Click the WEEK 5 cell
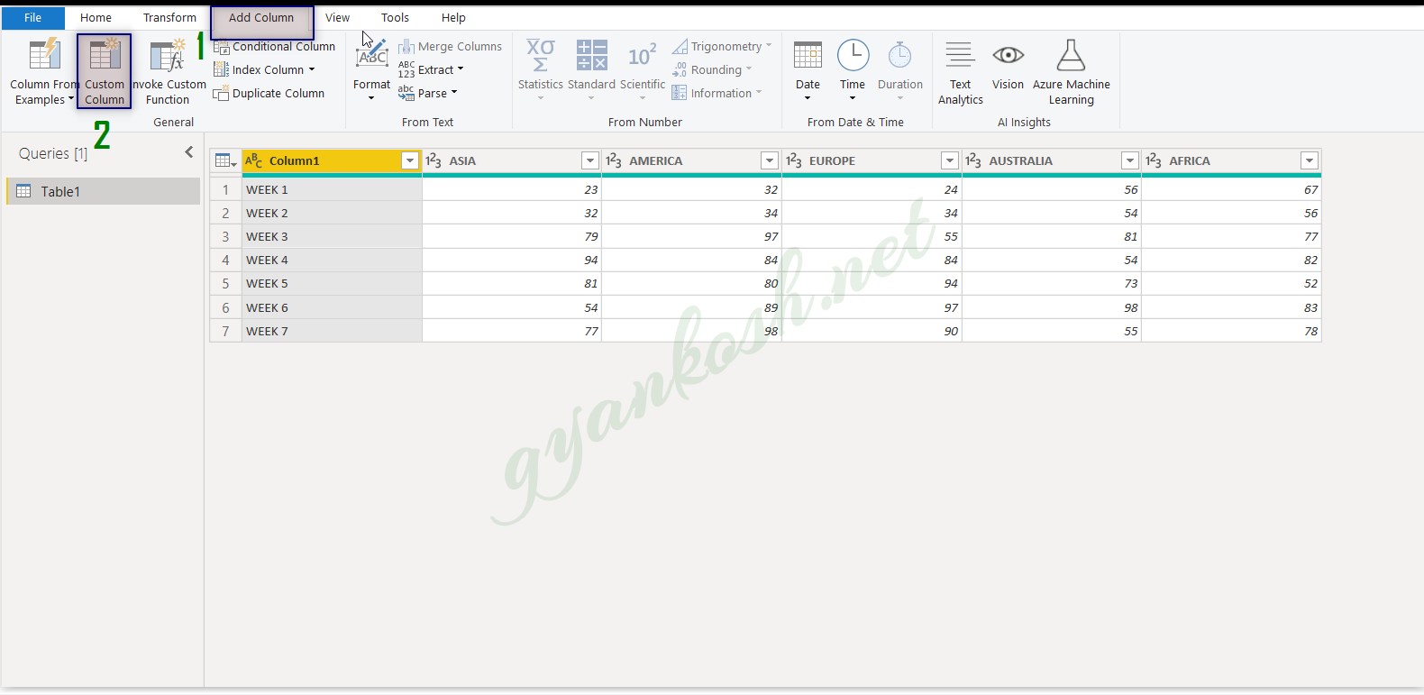The width and height of the screenshot is (1424, 695). click(332, 284)
